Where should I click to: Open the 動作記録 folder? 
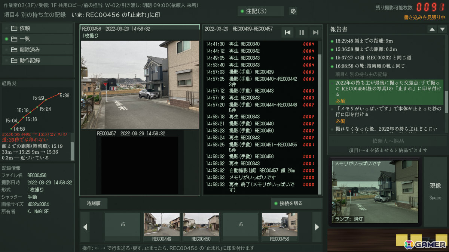37,60
